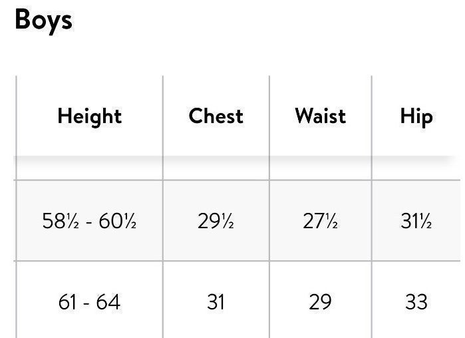
Task: Select the Waist column header
Action: 320,116
